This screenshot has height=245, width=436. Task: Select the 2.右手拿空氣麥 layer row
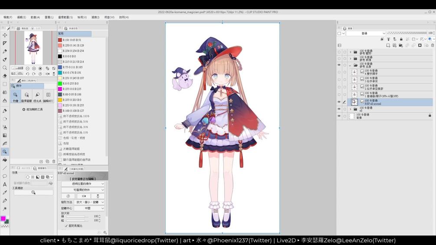(385, 87)
